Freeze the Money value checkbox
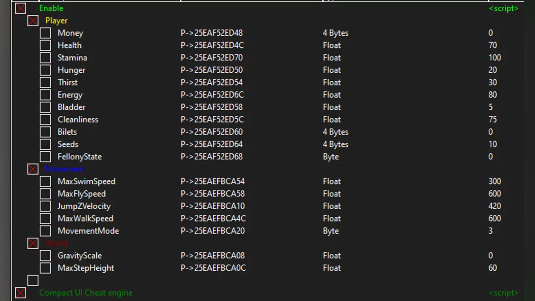 coord(45,33)
